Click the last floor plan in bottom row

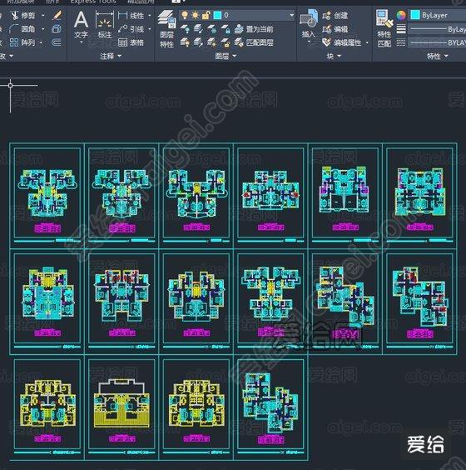(x=270, y=403)
